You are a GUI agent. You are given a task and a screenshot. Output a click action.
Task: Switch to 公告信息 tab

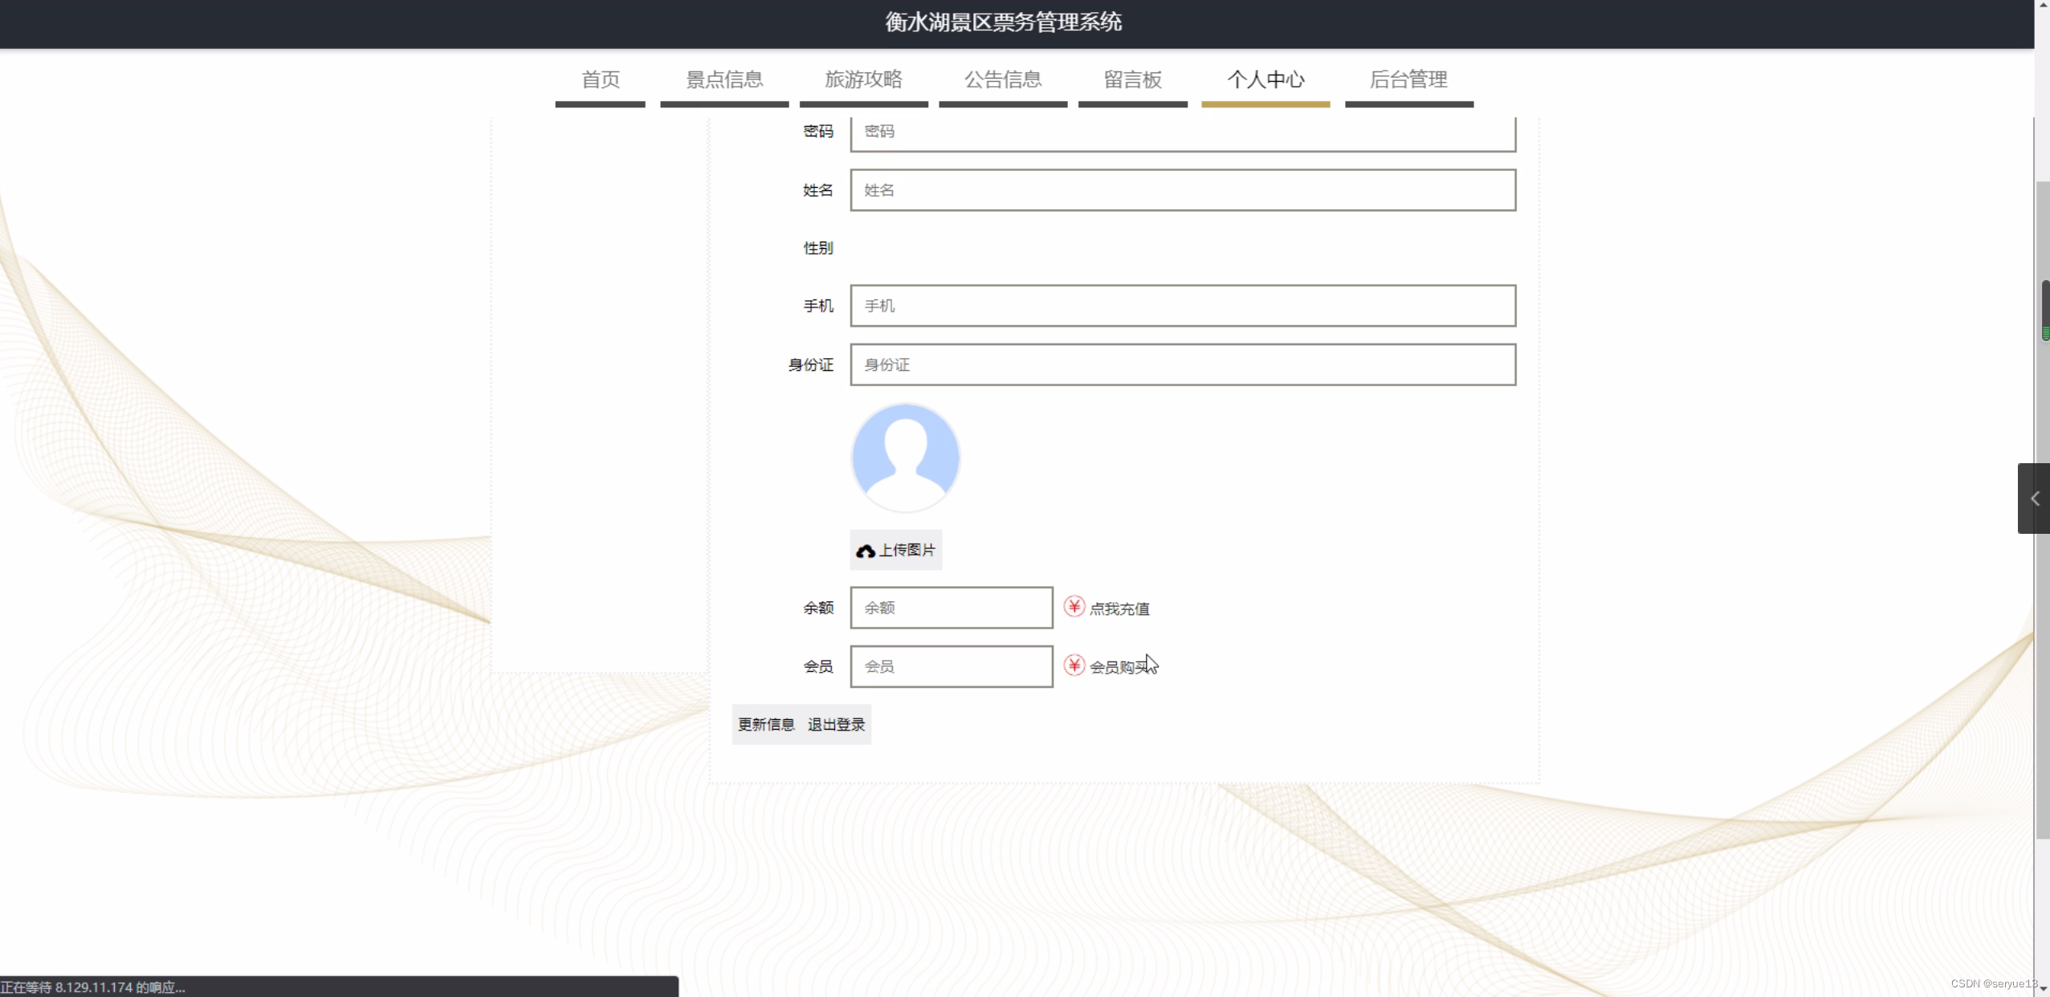click(x=1002, y=79)
